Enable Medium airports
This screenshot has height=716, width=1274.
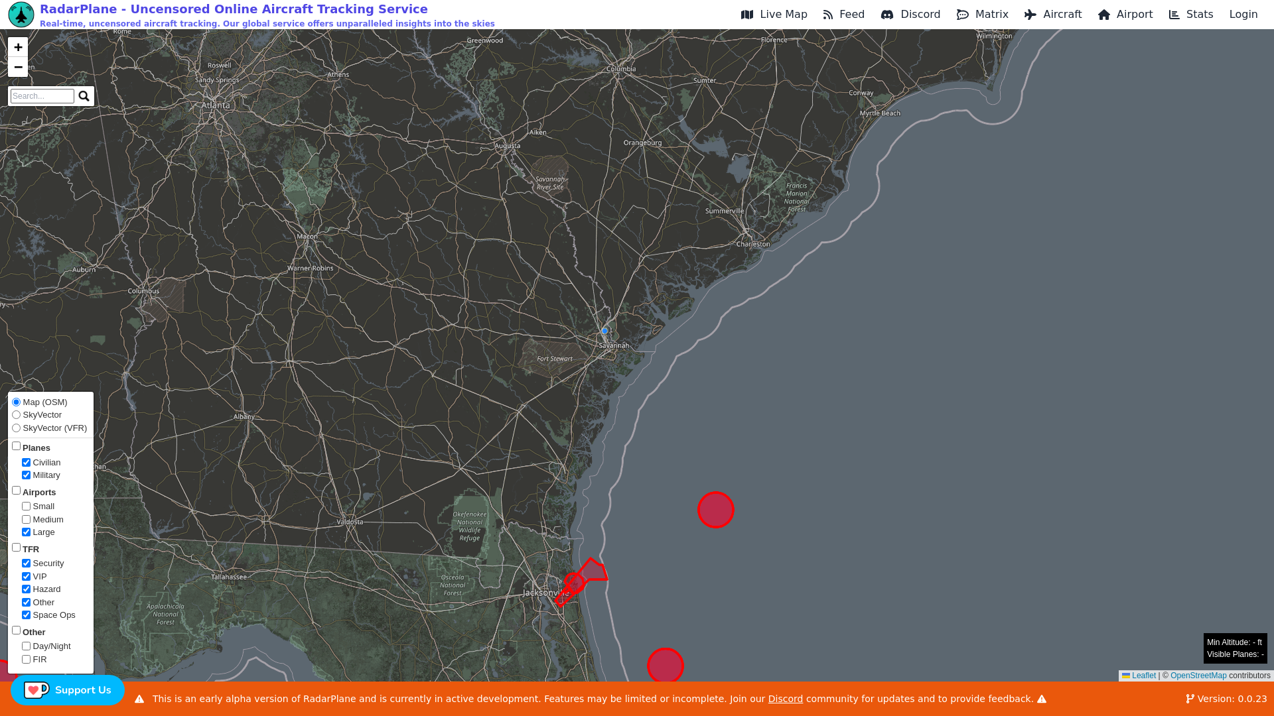point(27,520)
